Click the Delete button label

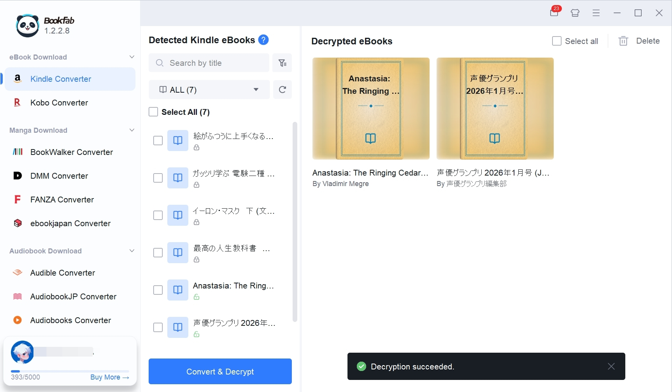648,41
